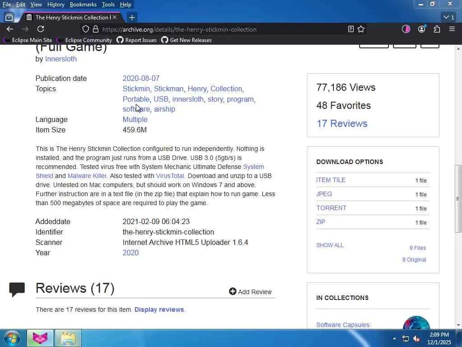Click Display reviews link
This screenshot has width=462, height=347.
159,309
